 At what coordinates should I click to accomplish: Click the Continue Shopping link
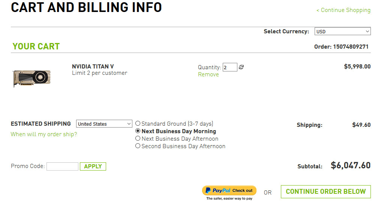pyautogui.click(x=343, y=10)
